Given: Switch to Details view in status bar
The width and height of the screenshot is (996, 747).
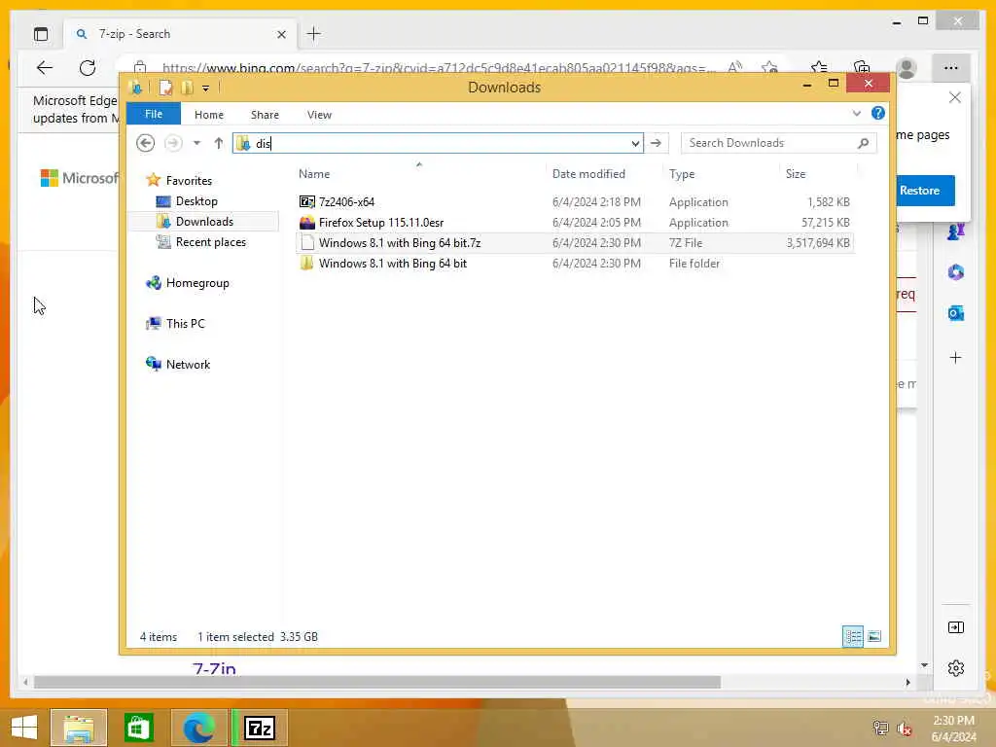Looking at the screenshot, I should coord(852,636).
